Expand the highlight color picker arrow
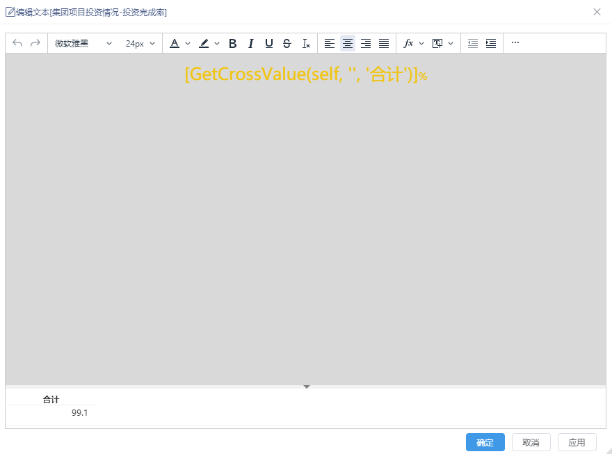612x454 pixels. pos(217,43)
